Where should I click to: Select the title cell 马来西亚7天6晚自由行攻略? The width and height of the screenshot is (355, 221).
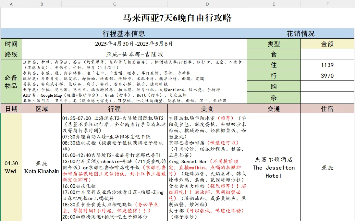pyautogui.click(x=177, y=17)
